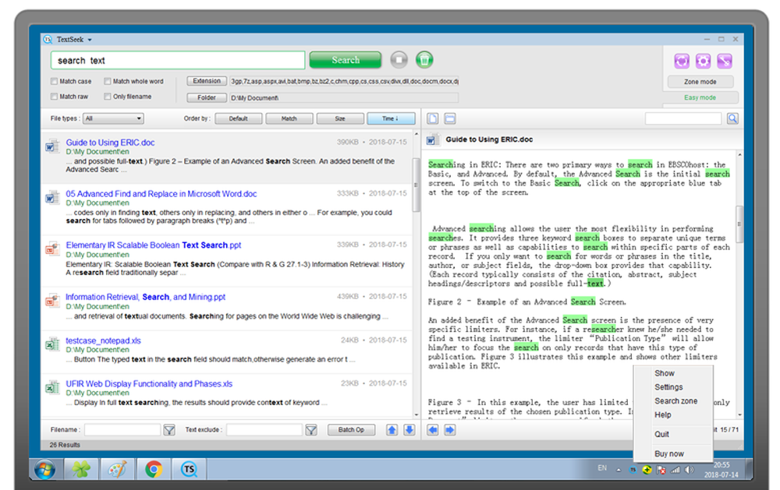Click the folder path field D:\My Documents

(x=344, y=98)
